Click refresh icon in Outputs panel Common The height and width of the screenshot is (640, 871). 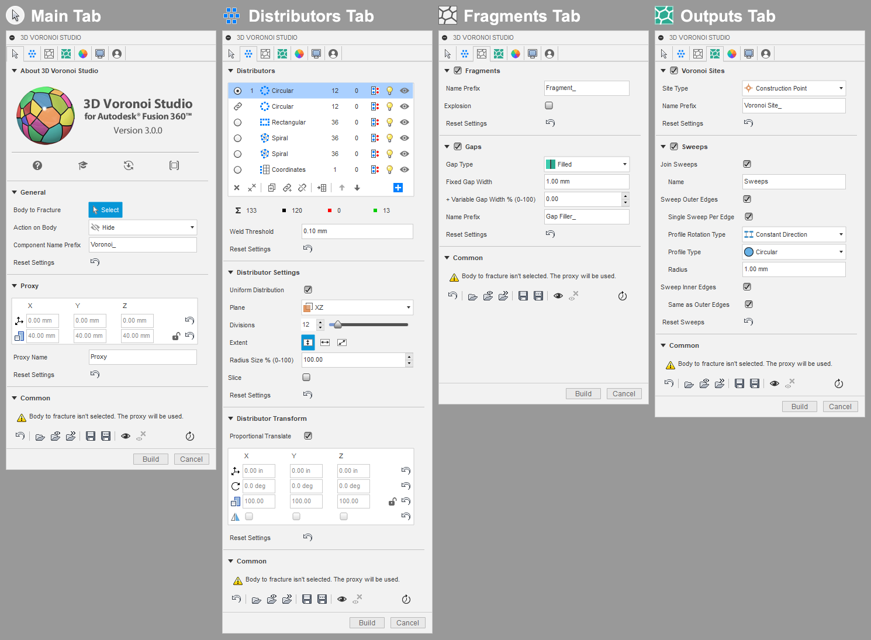(x=839, y=383)
